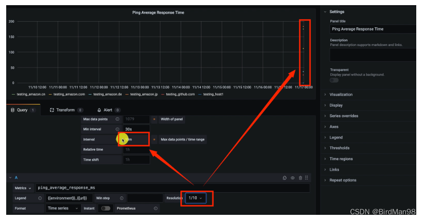Expand the Axes section
Screen dimensions: 424x220
pos(334,127)
